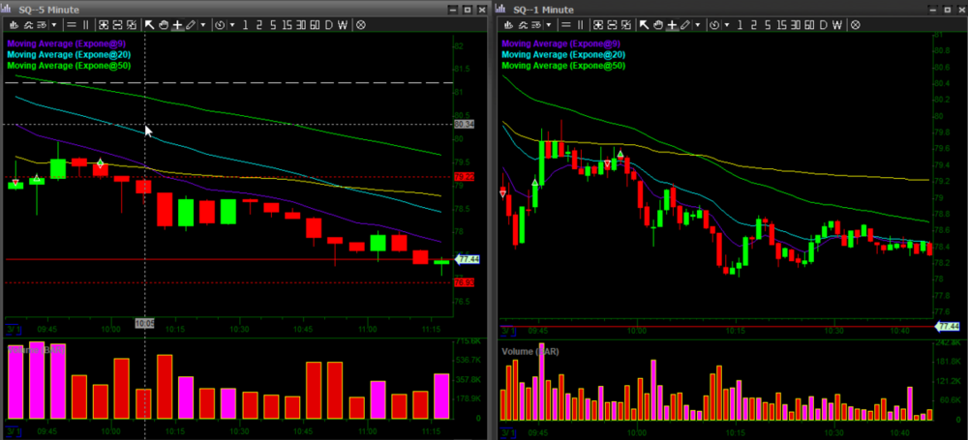Switch 1 Minute chart to 1-minute interval
Screen dimensions: 968x440
pos(738,24)
